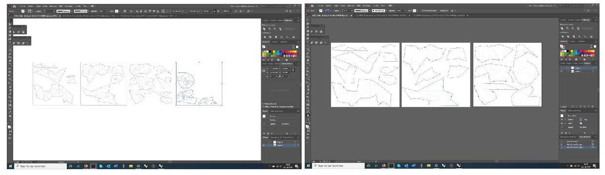The height and width of the screenshot is (175, 605).
Task: Click the Home icon in right window
Action: (312, 6)
